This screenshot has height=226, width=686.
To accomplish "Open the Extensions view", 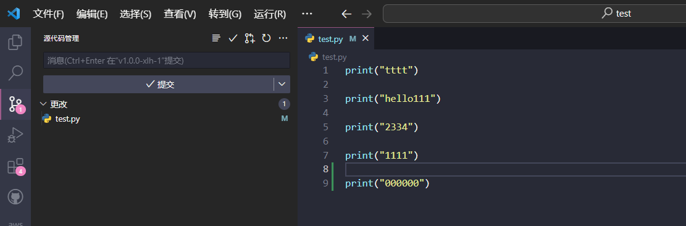I will (x=15, y=167).
